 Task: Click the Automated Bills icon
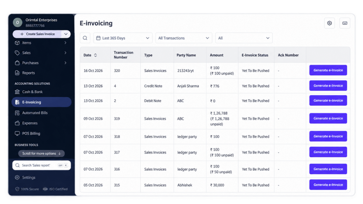coord(17,113)
